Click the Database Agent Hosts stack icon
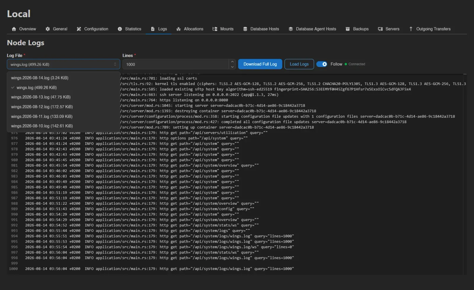Image resolution: width=474 pixels, height=290 pixels. coord(291,29)
